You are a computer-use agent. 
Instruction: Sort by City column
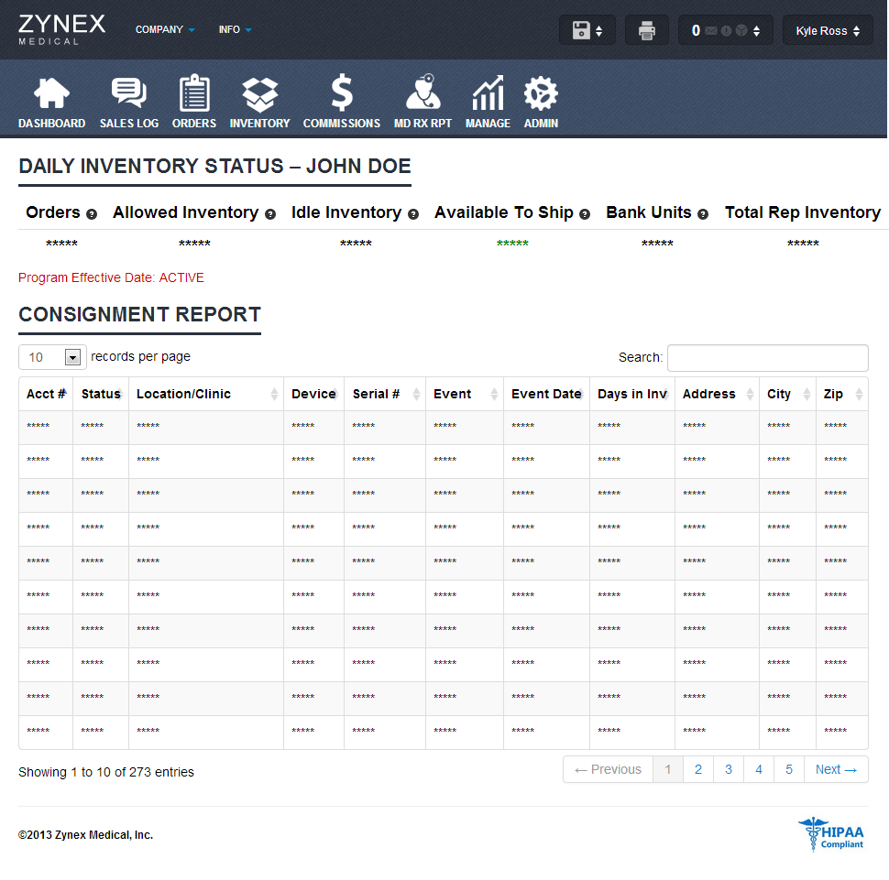pyautogui.click(x=787, y=394)
